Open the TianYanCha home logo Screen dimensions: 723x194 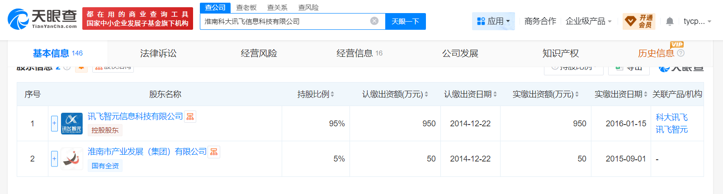click(x=43, y=19)
